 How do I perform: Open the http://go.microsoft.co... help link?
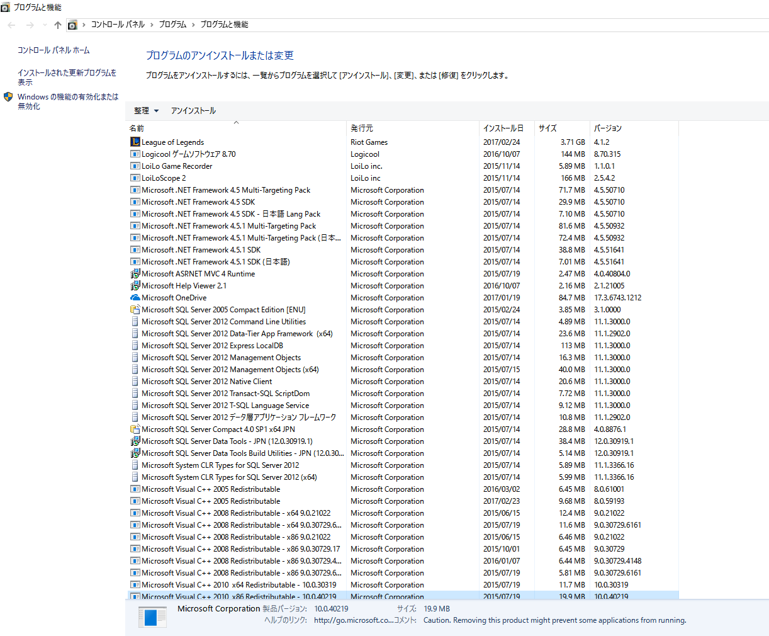354,620
